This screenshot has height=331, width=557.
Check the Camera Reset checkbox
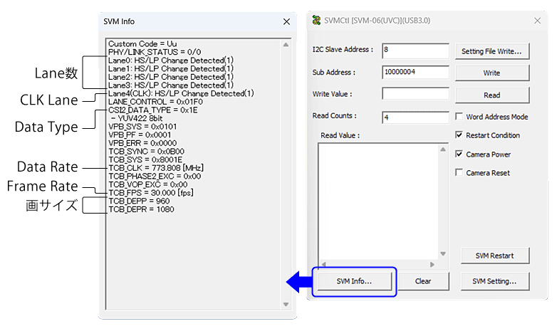(459, 172)
